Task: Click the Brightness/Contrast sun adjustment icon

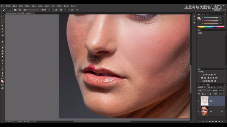Action: coord(204,75)
